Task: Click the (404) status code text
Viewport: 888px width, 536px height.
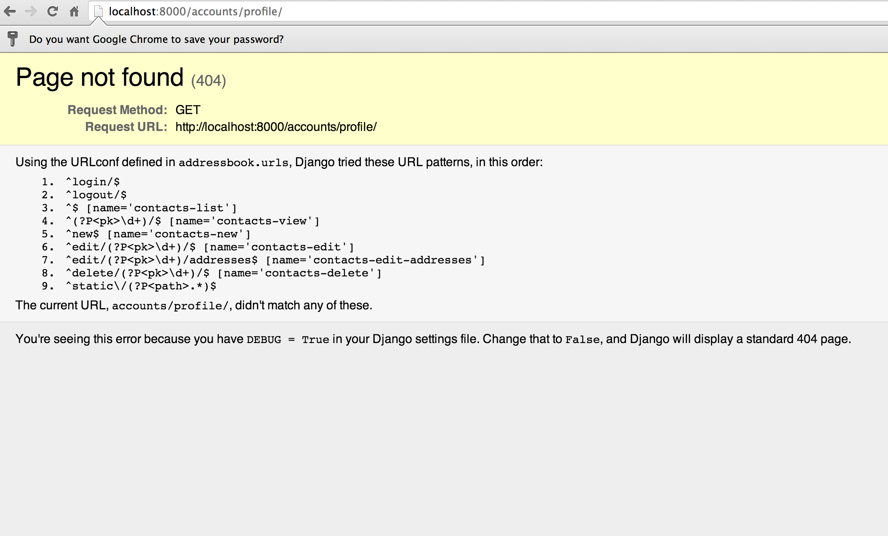Action: [x=209, y=81]
